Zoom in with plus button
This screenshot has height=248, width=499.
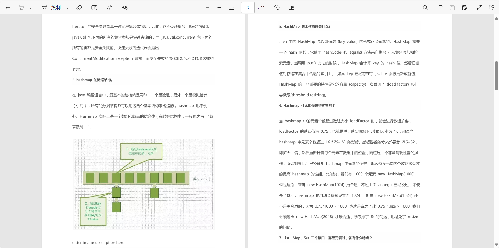pos(219,8)
